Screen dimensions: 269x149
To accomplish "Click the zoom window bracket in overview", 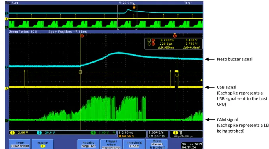I will [127, 17].
